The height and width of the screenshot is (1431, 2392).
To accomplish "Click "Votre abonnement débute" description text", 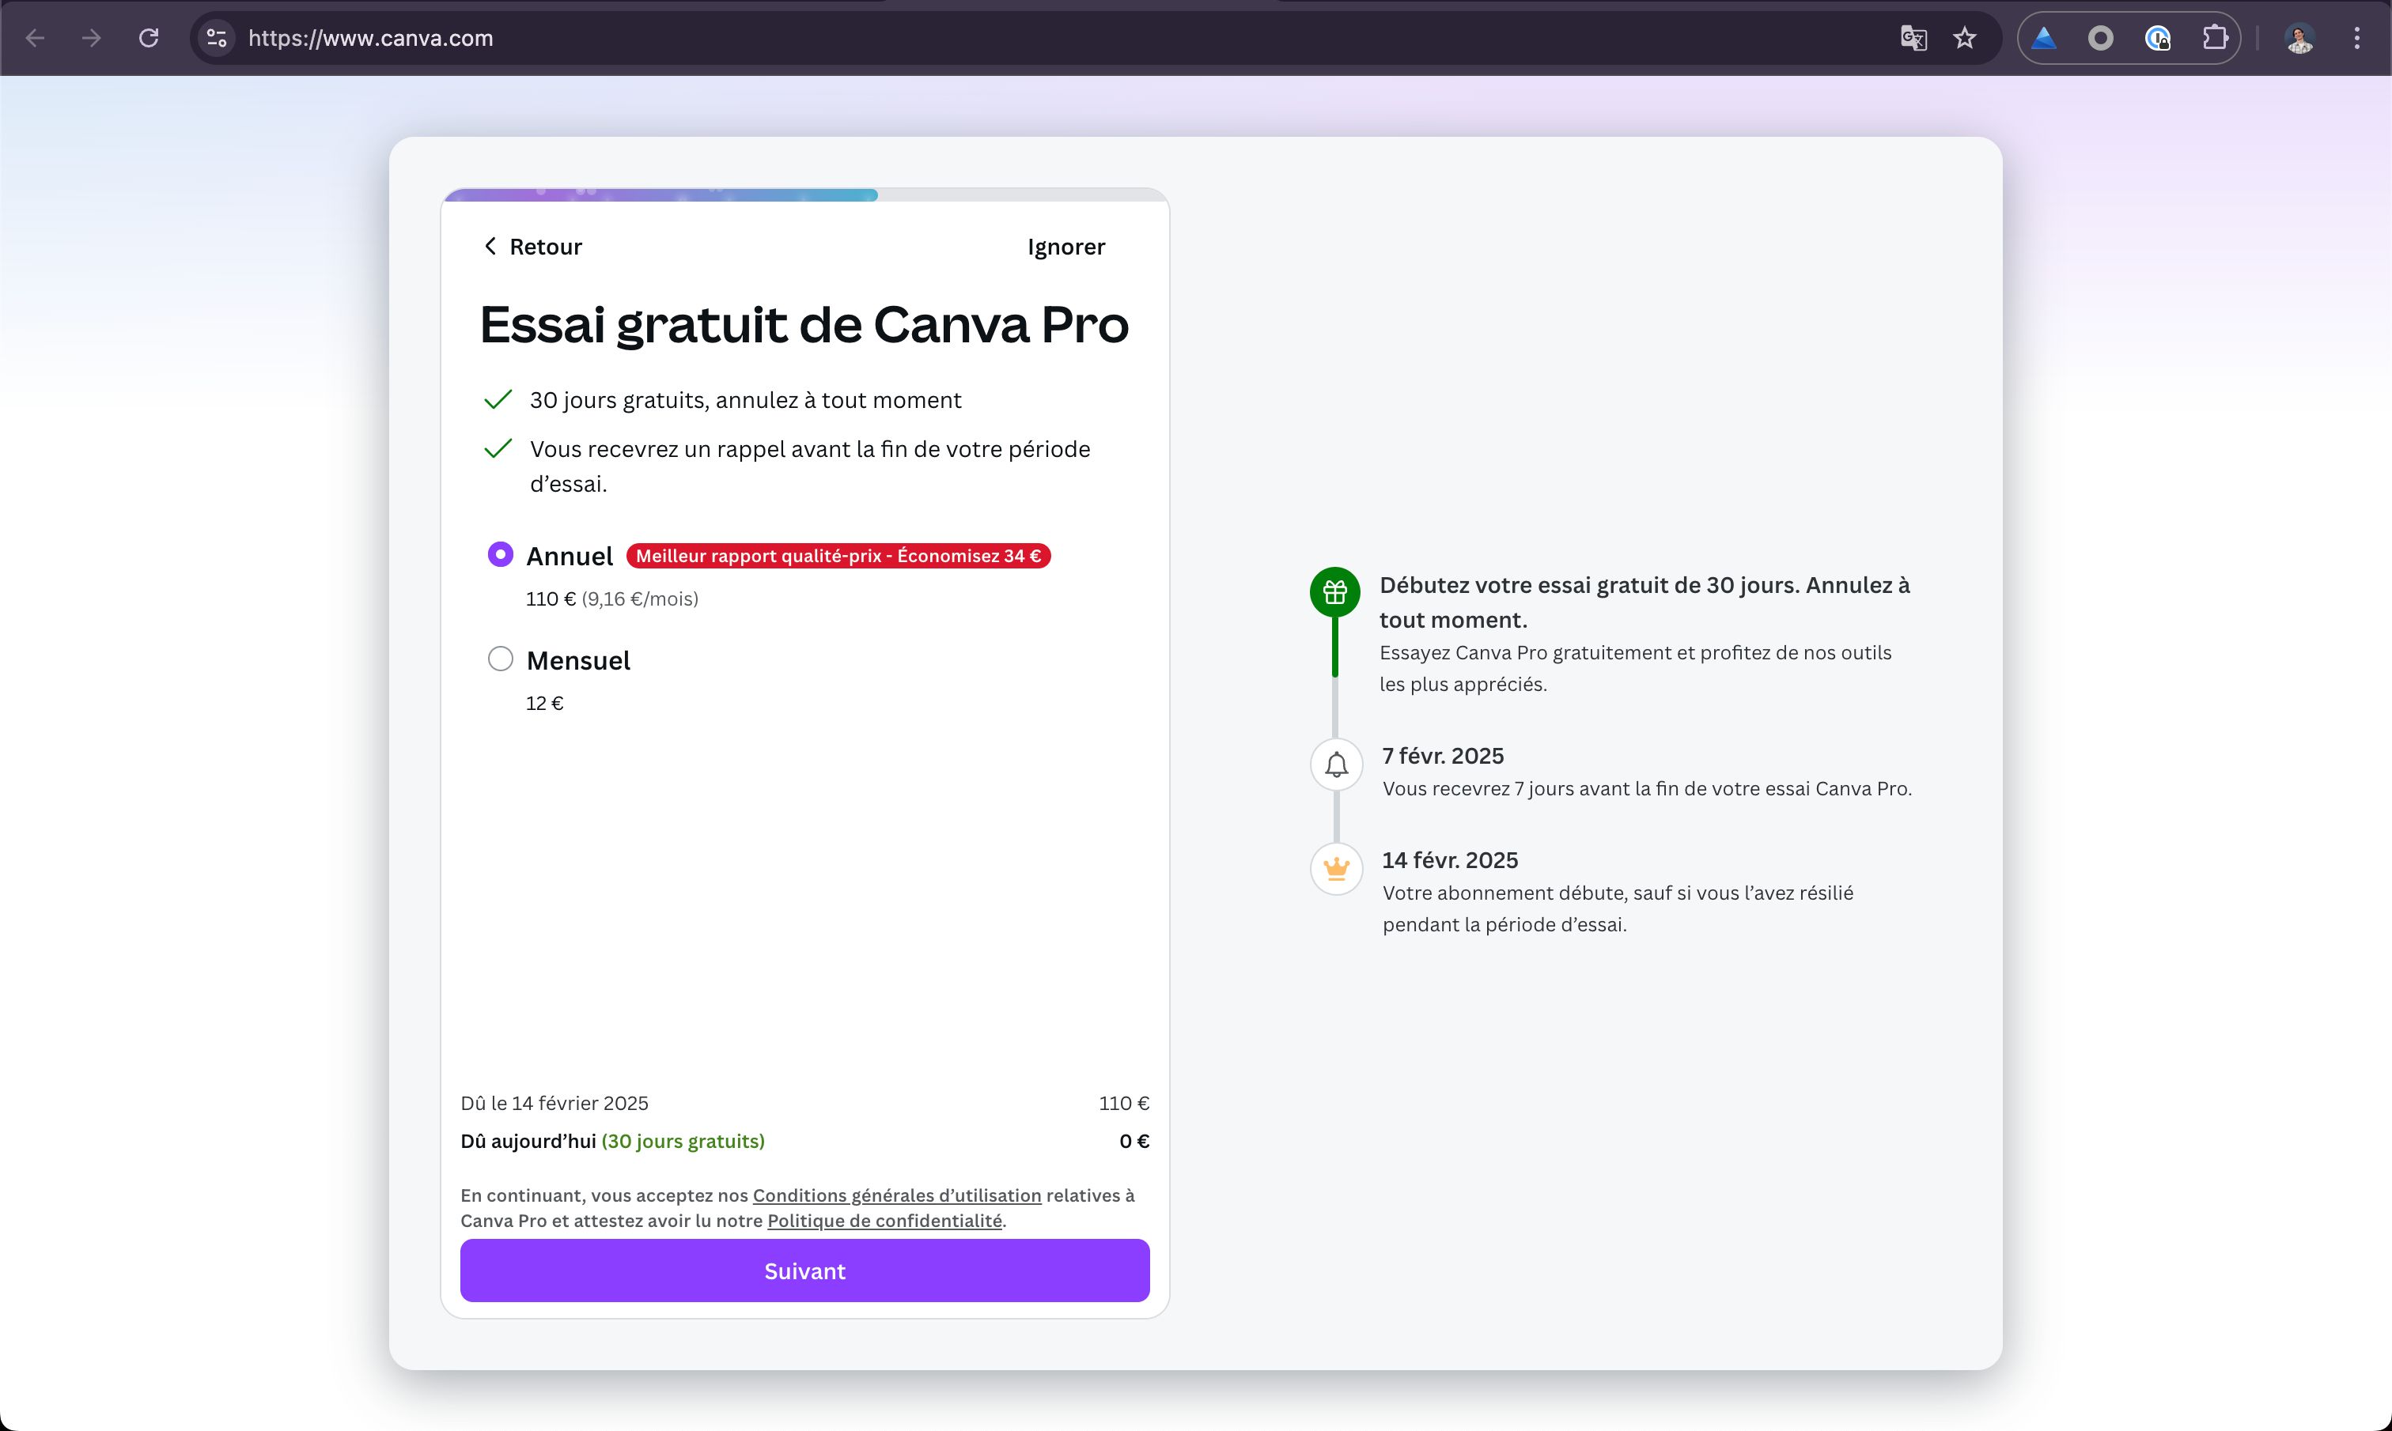I will pyautogui.click(x=1618, y=908).
